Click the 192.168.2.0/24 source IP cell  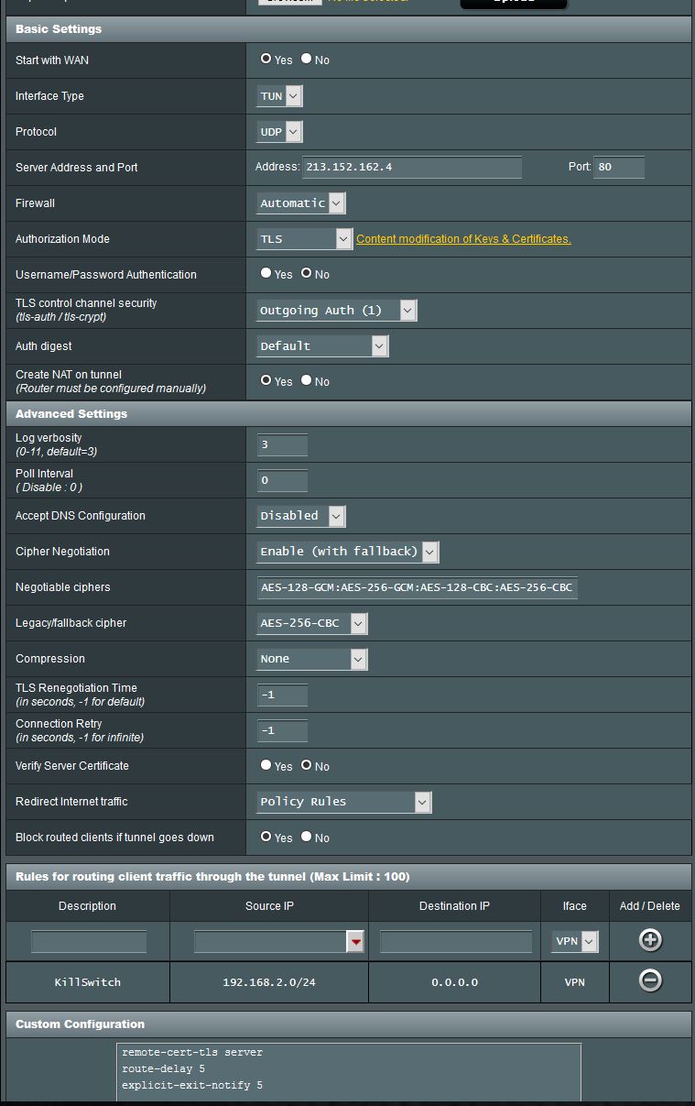point(269,982)
